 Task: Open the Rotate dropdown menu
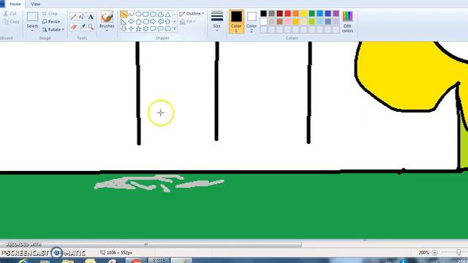pyautogui.click(x=53, y=29)
